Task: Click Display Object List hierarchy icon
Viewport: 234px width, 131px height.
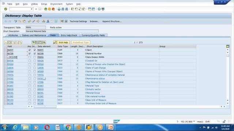Action: 44,21
